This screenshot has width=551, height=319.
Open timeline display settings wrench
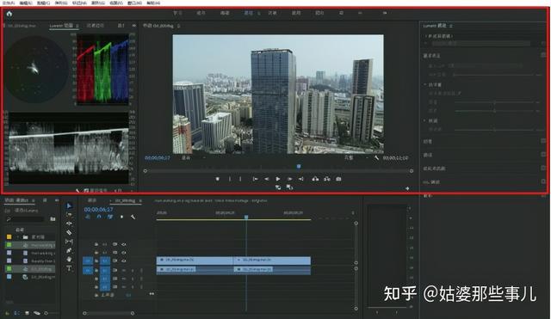coord(133,217)
